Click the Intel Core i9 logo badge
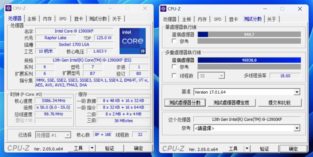The image size is (313, 157). (132, 41)
